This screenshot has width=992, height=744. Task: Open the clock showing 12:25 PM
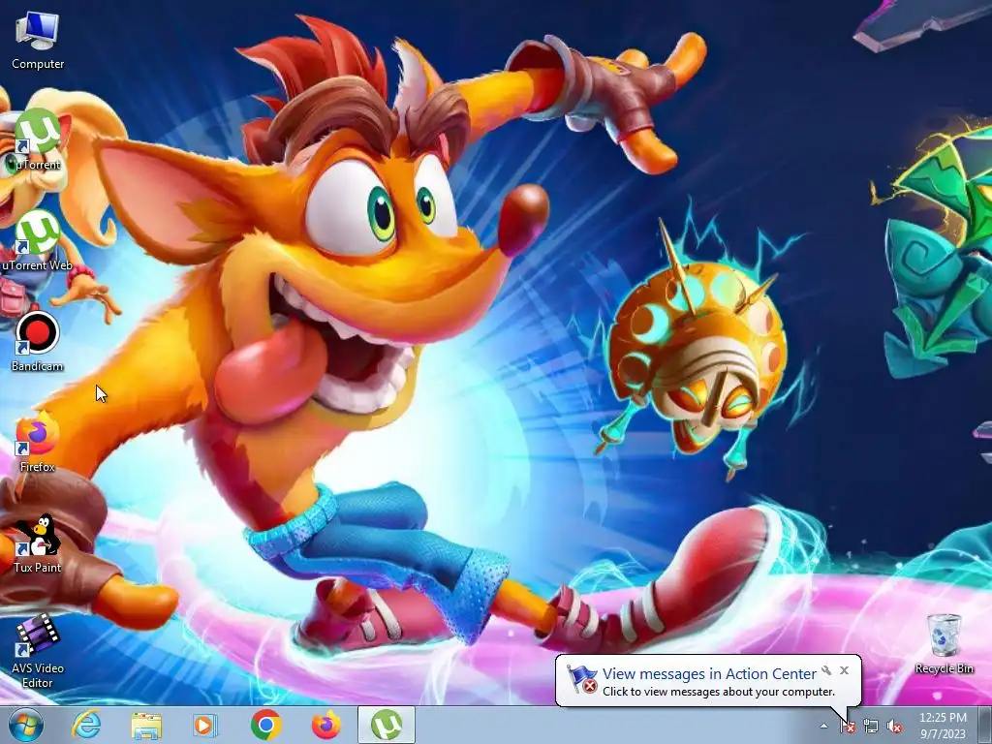click(x=943, y=726)
